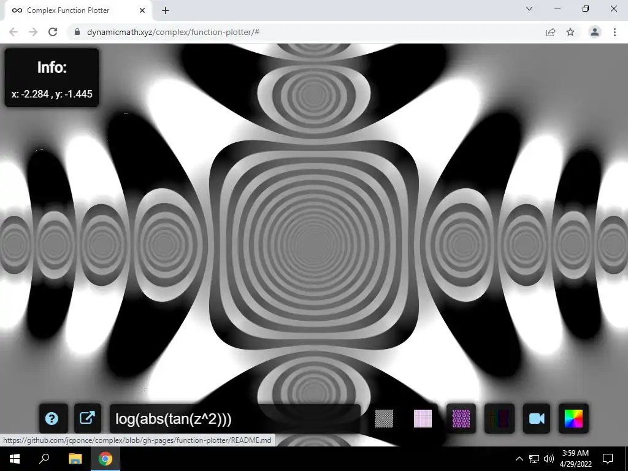Show hidden system tray icons
This screenshot has width=628, height=471.
click(x=519, y=459)
